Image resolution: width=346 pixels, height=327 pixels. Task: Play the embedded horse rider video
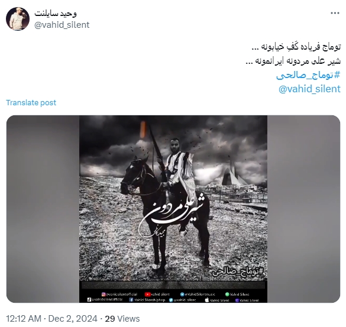pos(173,209)
